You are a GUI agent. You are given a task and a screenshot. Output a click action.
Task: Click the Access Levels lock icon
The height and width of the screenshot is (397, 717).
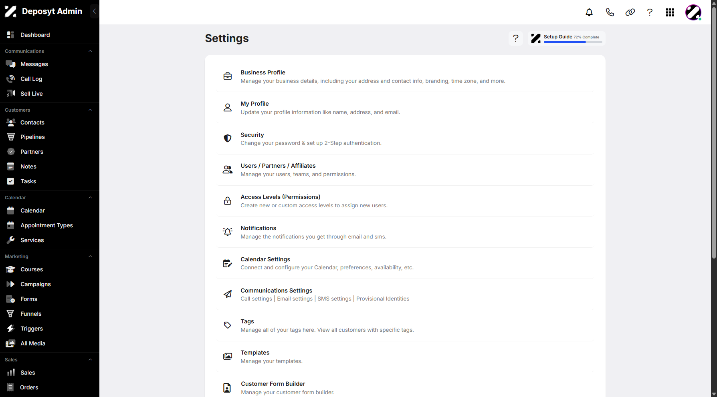click(x=228, y=201)
